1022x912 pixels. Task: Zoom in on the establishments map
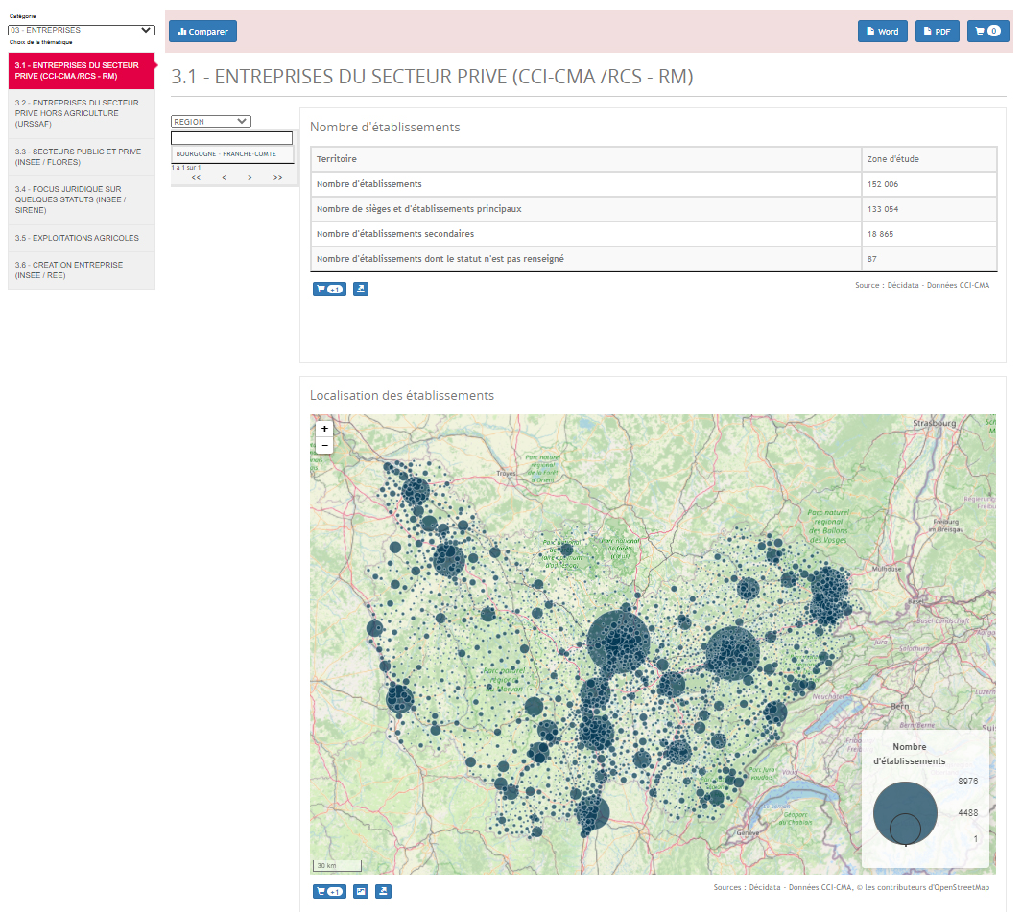point(324,428)
